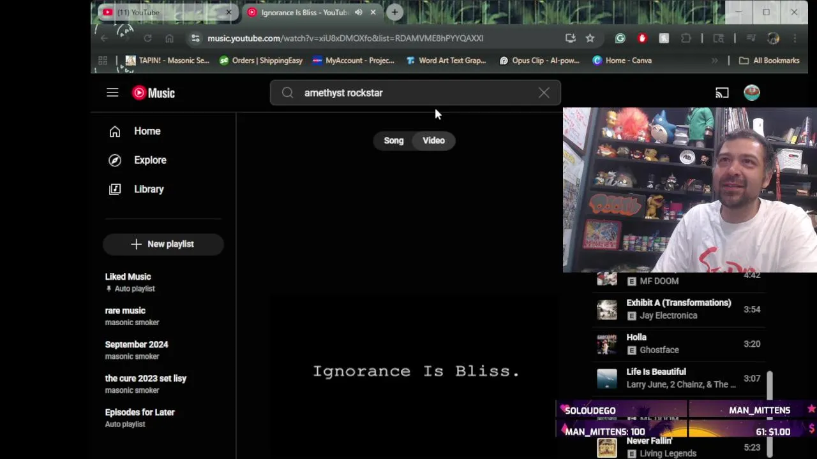
Task: Open Word Art Text Grap... bookmark
Action: point(446,61)
